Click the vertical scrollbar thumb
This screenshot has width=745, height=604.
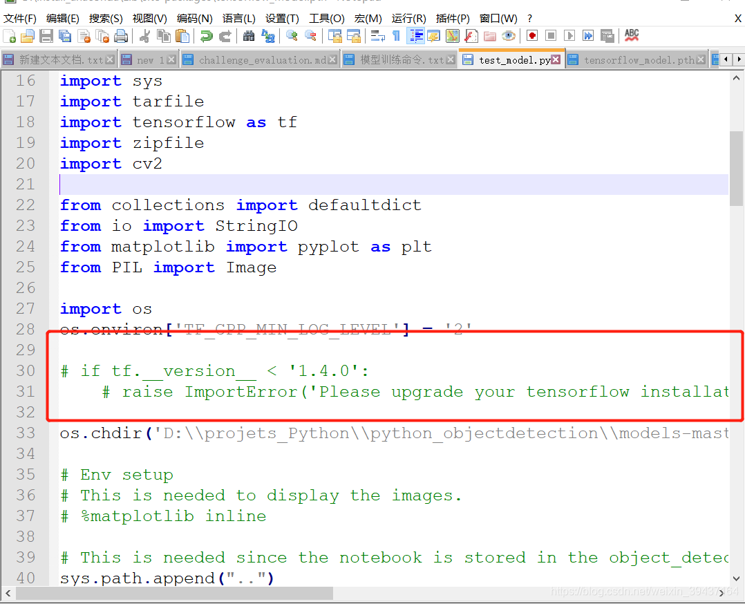click(x=737, y=168)
